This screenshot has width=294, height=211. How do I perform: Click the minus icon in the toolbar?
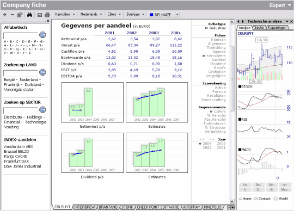click(x=12, y=15)
